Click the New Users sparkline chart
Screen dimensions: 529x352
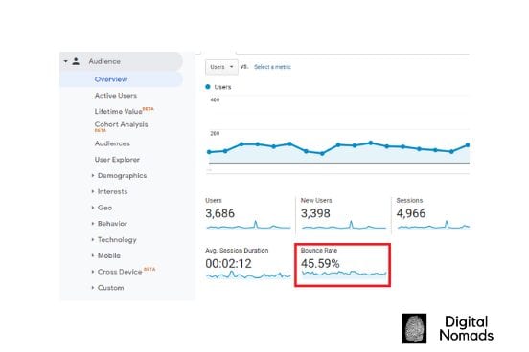(x=344, y=225)
